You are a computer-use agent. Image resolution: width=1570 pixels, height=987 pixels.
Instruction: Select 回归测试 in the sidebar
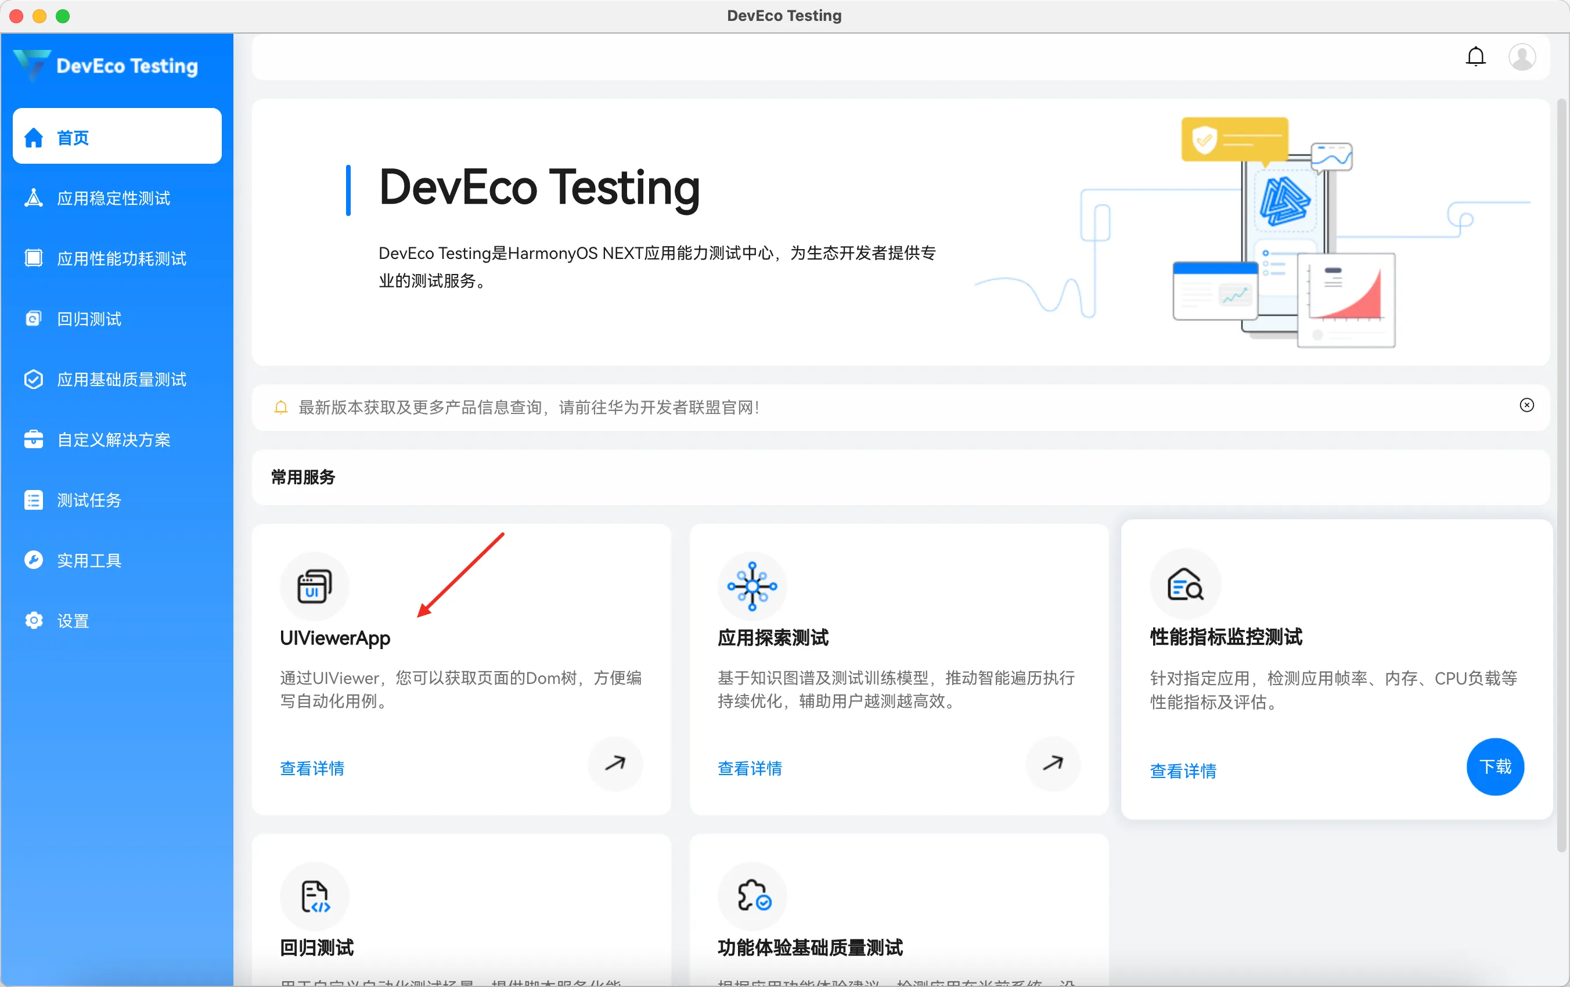[x=89, y=319]
